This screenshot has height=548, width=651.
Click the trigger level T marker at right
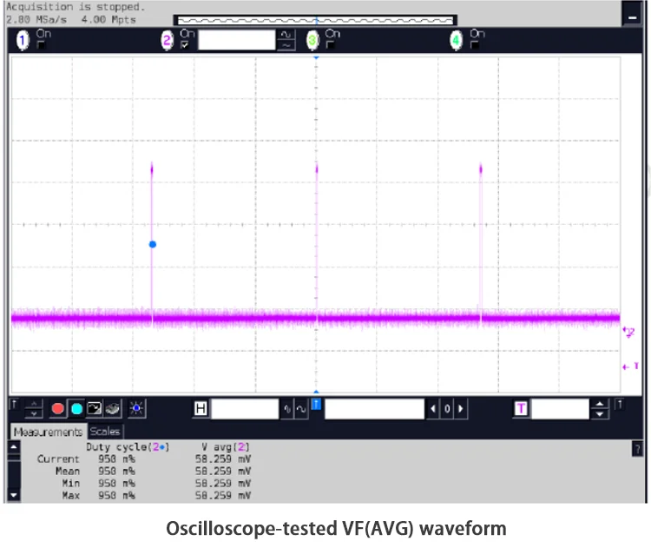point(630,366)
